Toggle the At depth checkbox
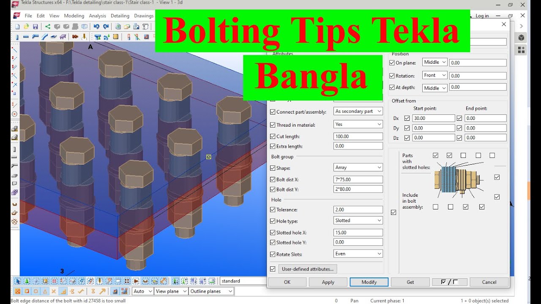Viewport: 541px width, 304px height. click(392, 87)
